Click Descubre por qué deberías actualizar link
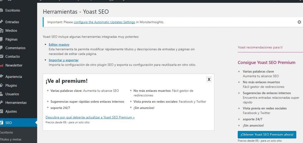This screenshot has width=303, height=143. [x=90, y=117]
